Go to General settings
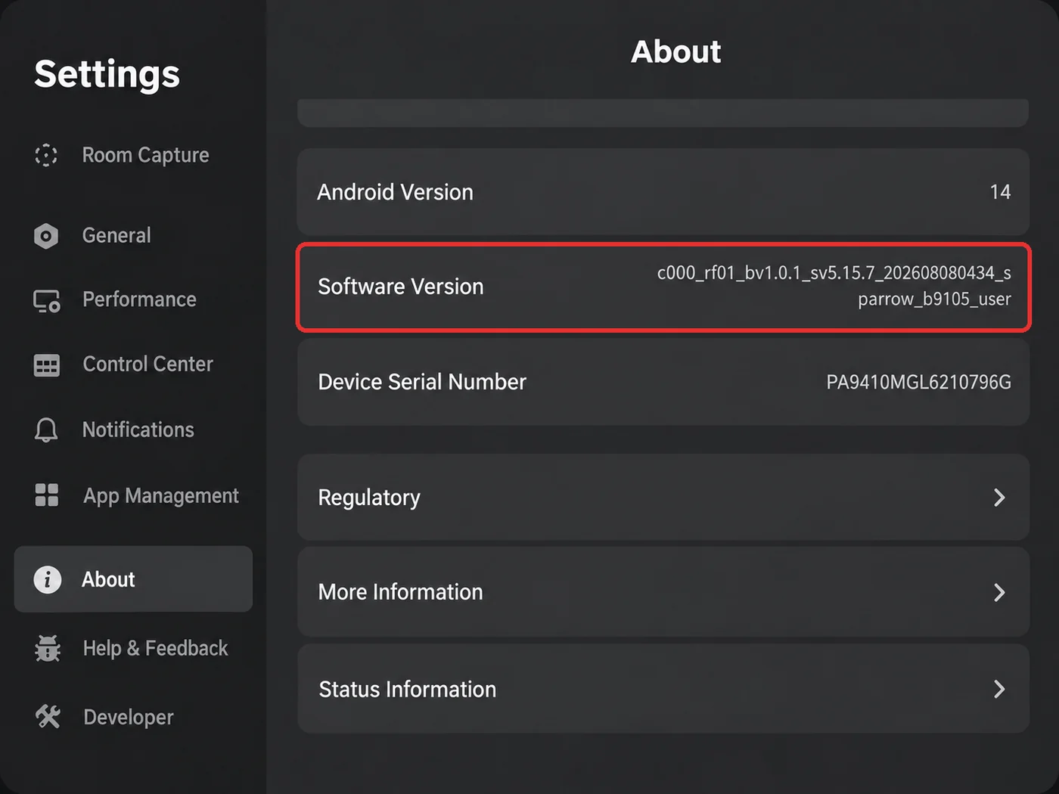This screenshot has height=794, width=1059. pyautogui.click(x=116, y=236)
